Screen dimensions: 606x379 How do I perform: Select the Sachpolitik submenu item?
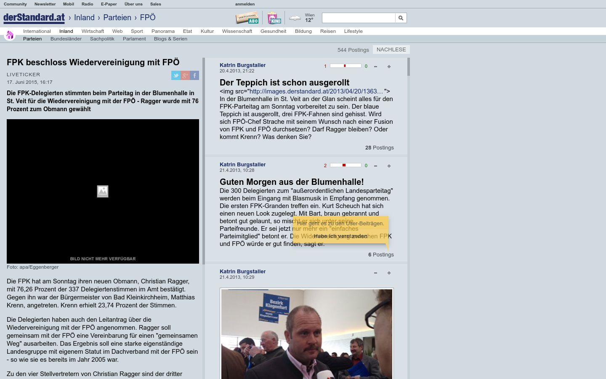(102, 39)
